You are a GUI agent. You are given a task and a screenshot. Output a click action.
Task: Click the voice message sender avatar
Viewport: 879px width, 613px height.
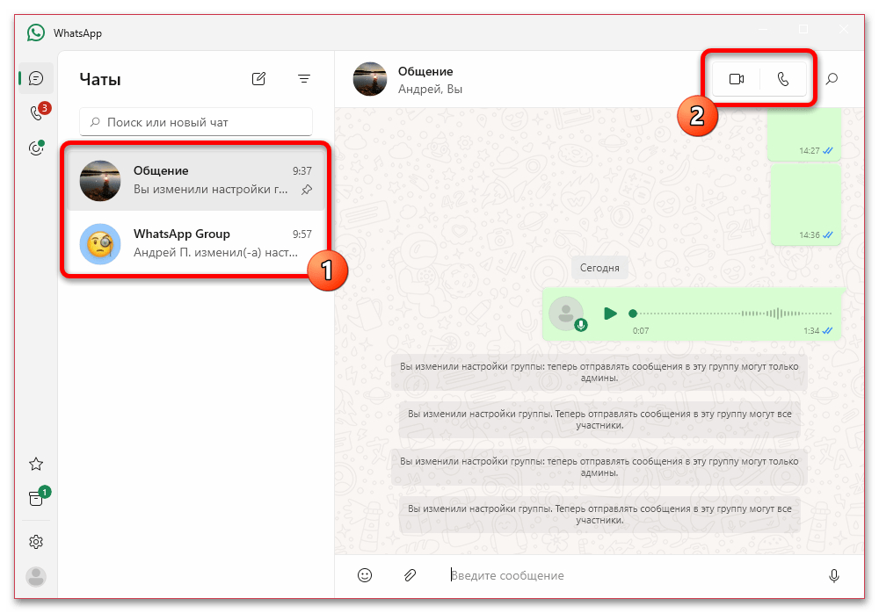point(566,314)
